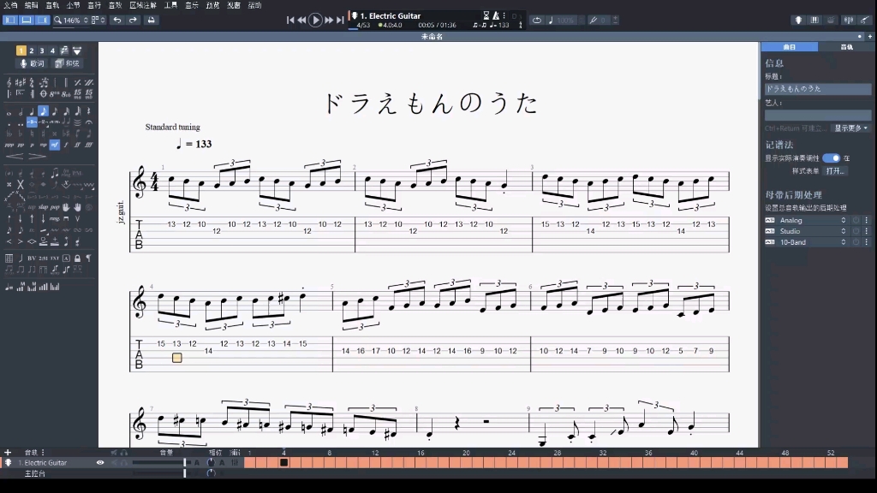Click the redo arrow

click(133, 21)
